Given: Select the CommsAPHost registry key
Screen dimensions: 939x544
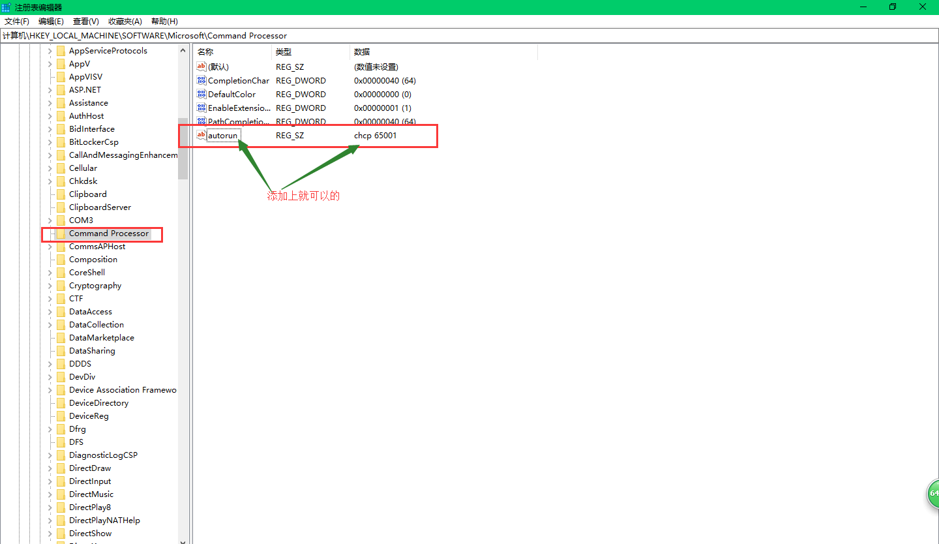Looking at the screenshot, I should [95, 246].
